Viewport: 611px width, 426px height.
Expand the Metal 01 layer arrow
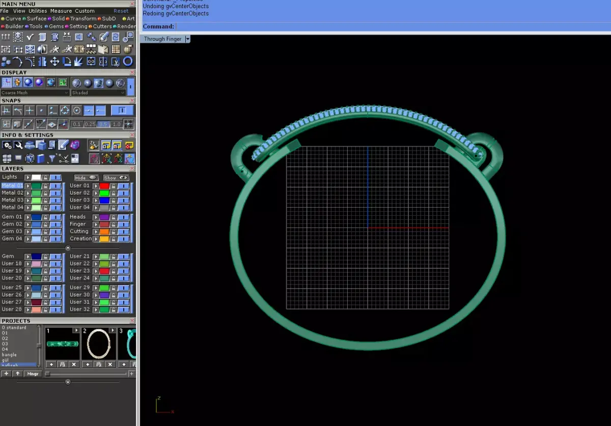click(x=28, y=186)
